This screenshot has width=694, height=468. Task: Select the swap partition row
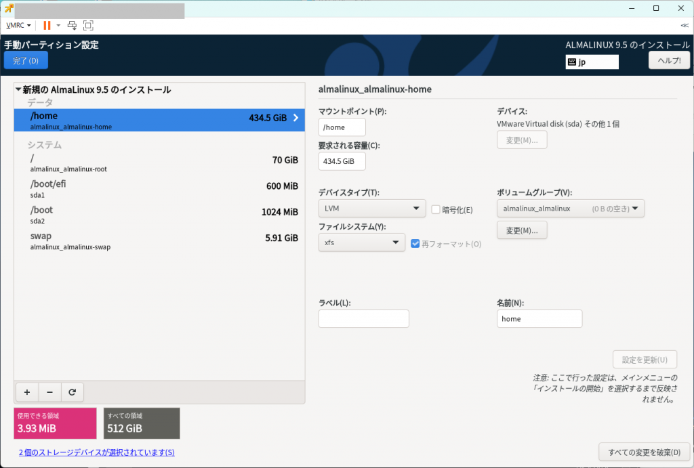coord(159,241)
